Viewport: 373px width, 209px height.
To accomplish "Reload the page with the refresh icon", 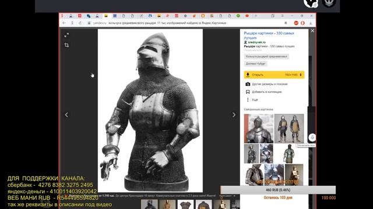I will 80,23.
